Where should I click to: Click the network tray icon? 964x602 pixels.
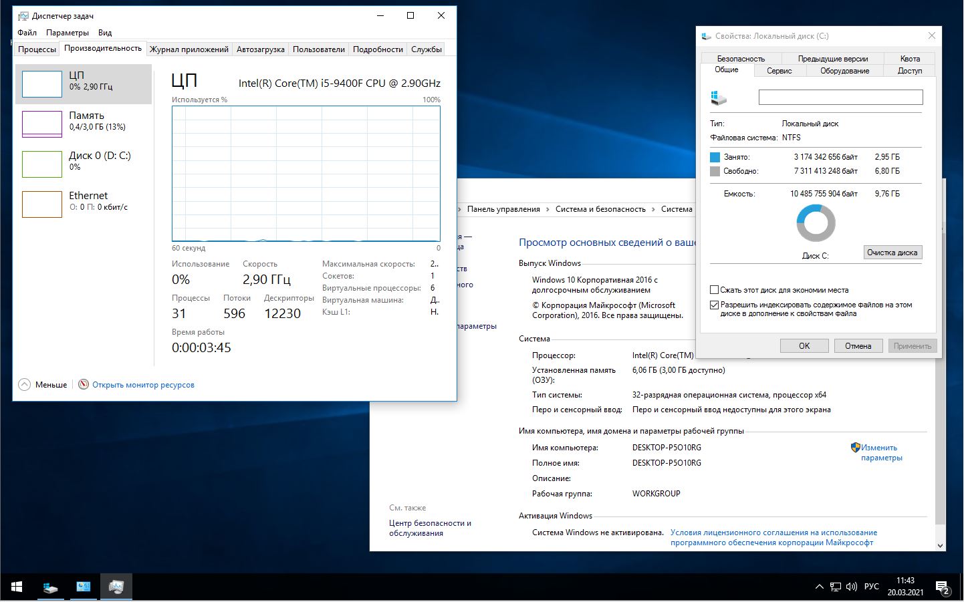(x=836, y=587)
